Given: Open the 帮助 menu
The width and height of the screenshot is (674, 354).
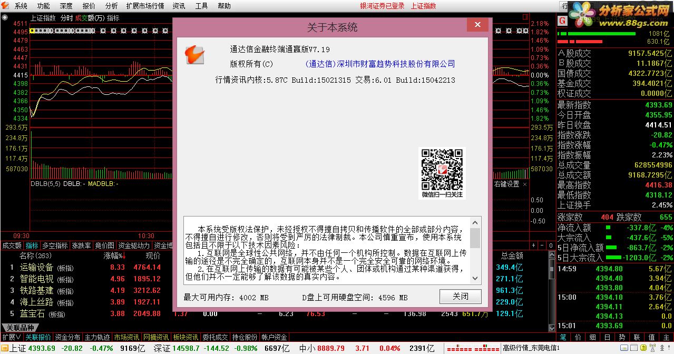Looking at the screenshot, I should pyautogui.click(x=224, y=6).
